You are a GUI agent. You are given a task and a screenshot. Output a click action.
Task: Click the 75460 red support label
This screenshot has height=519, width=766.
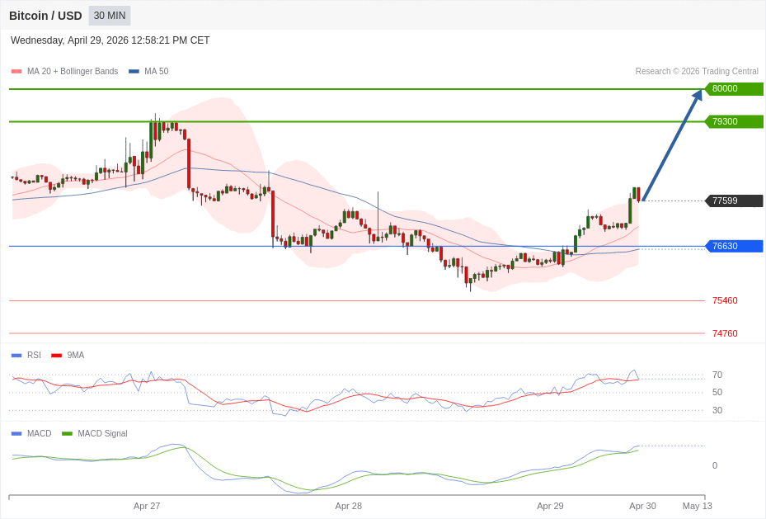point(725,300)
